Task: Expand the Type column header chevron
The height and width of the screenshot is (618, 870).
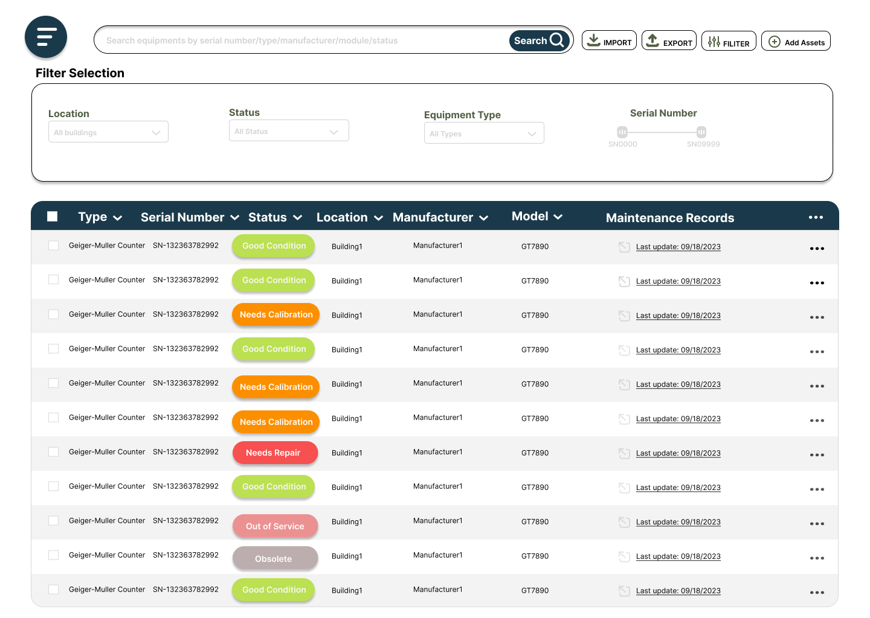Action: (118, 218)
